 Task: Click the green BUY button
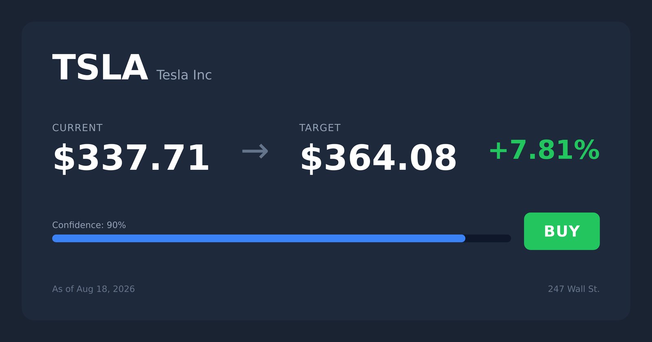(x=562, y=231)
